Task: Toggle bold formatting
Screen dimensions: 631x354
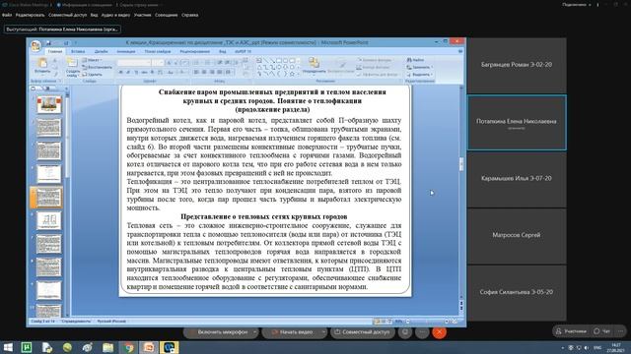Action: 120,72
